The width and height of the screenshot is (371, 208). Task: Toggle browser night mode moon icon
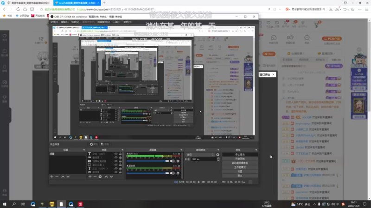pos(353,9)
